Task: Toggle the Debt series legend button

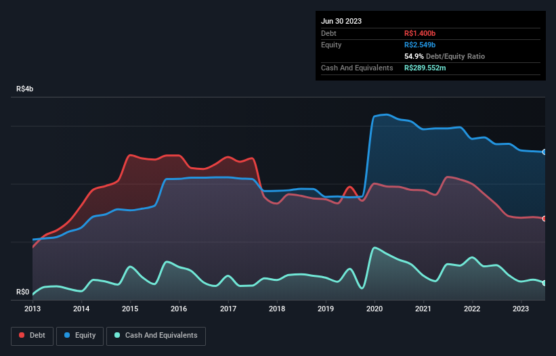Action: click(x=32, y=336)
